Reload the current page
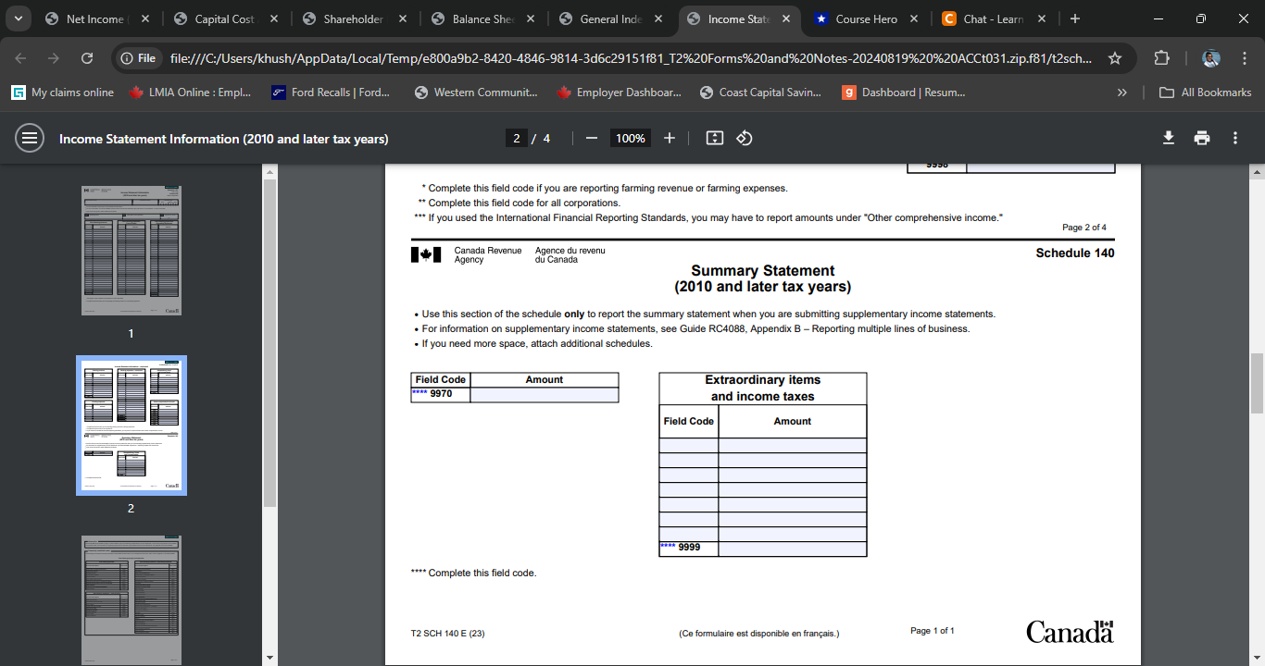The height and width of the screenshot is (666, 1265). [86, 56]
